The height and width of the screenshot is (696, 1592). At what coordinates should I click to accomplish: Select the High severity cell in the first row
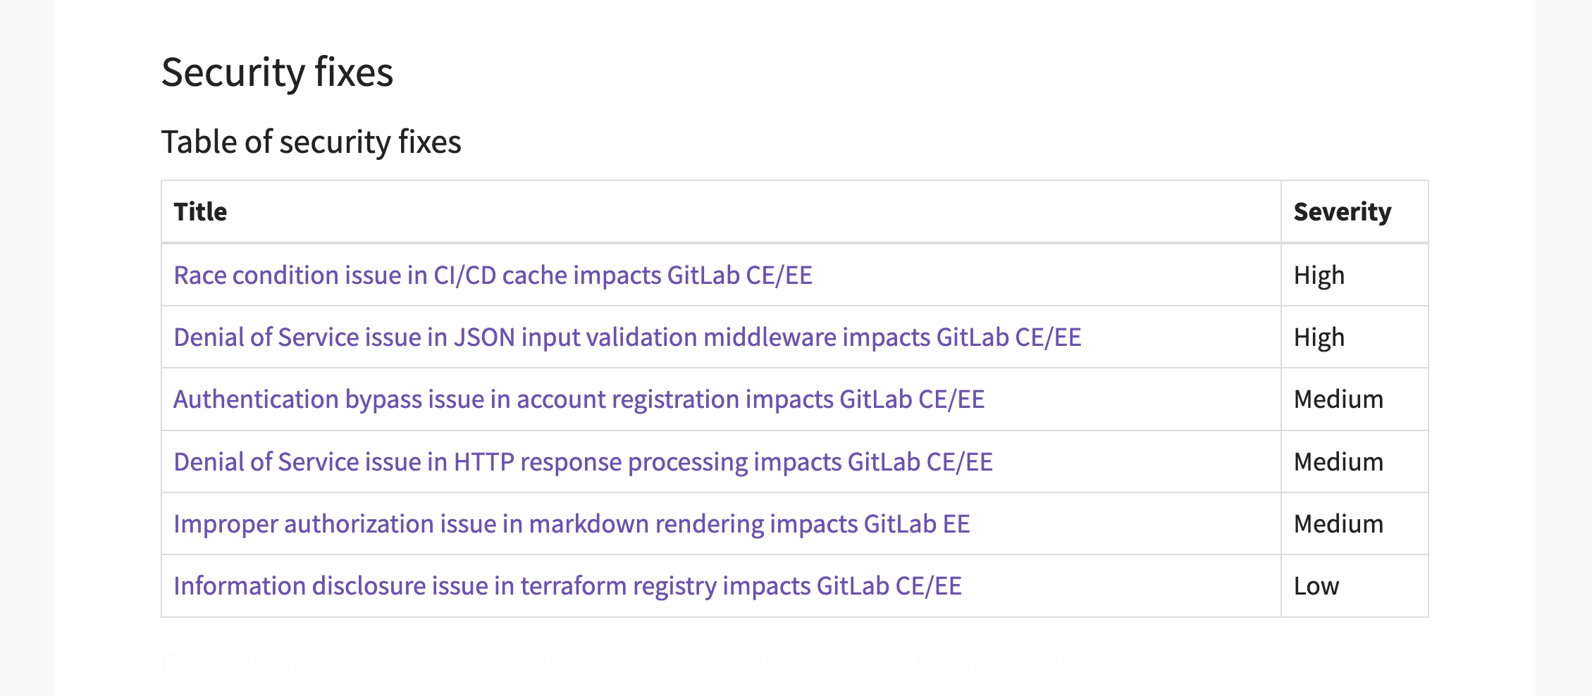coord(1319,275)
